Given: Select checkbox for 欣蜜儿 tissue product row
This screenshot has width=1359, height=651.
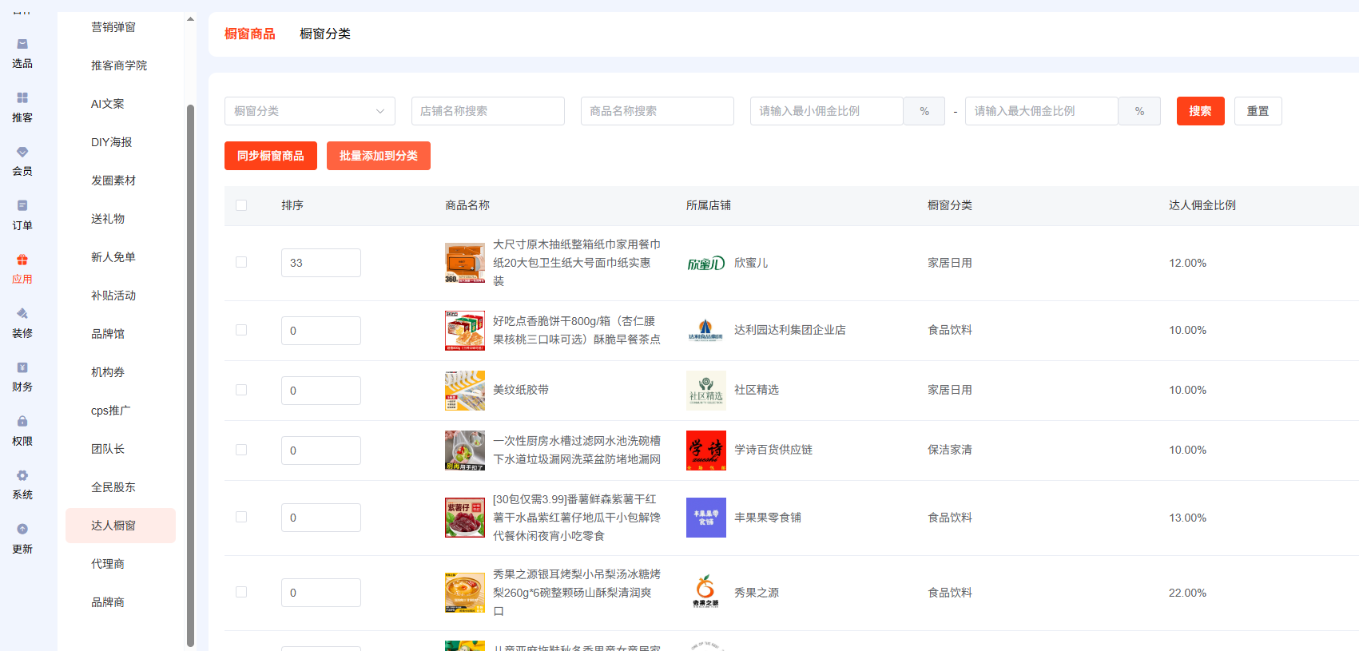Looking at the screenshot, I should [241, 263].
